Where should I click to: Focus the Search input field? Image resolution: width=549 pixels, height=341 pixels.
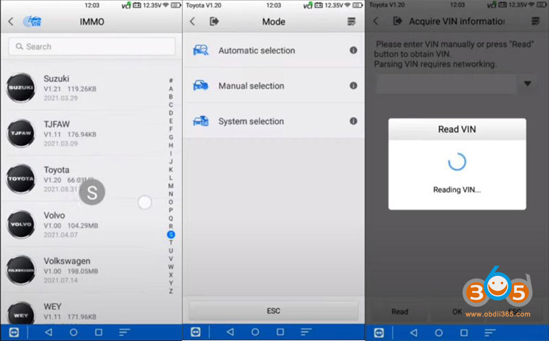[92, 47]
